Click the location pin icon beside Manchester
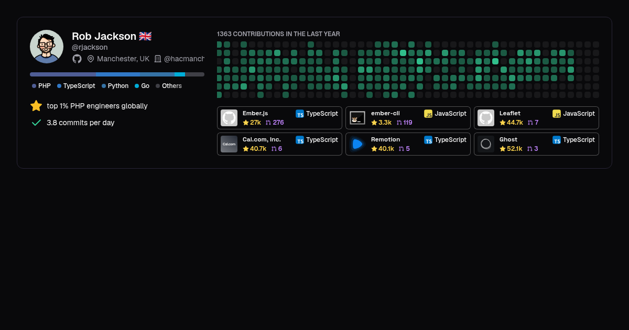This screenshot has height=330, width=629. coord(91,59)
